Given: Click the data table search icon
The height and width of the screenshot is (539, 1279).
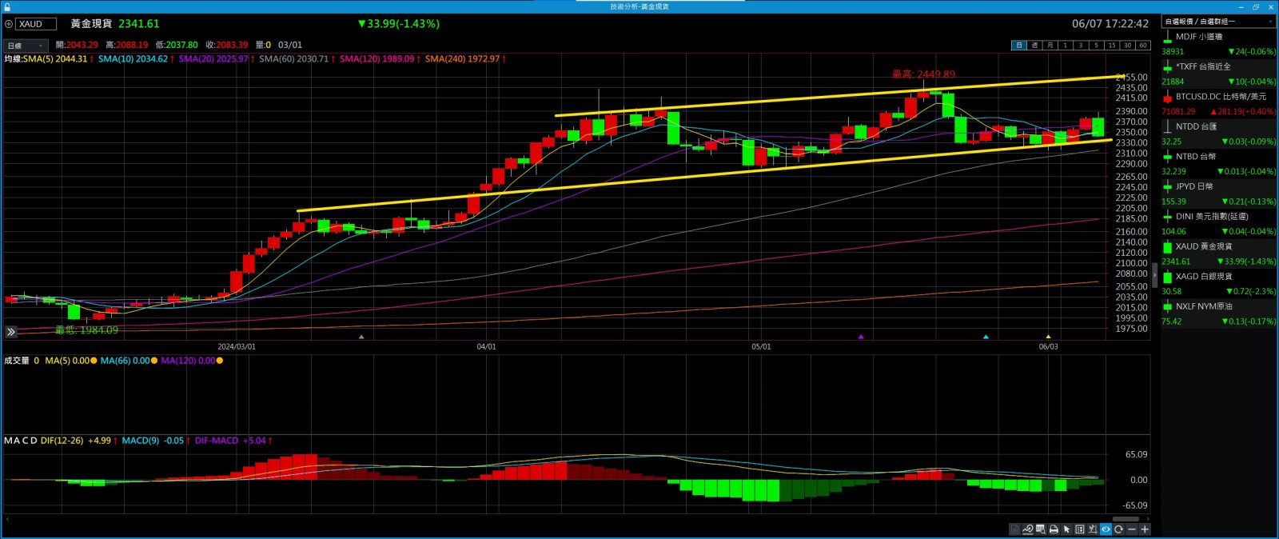Looking at the screenshot, I should [x=1040, y=529].
